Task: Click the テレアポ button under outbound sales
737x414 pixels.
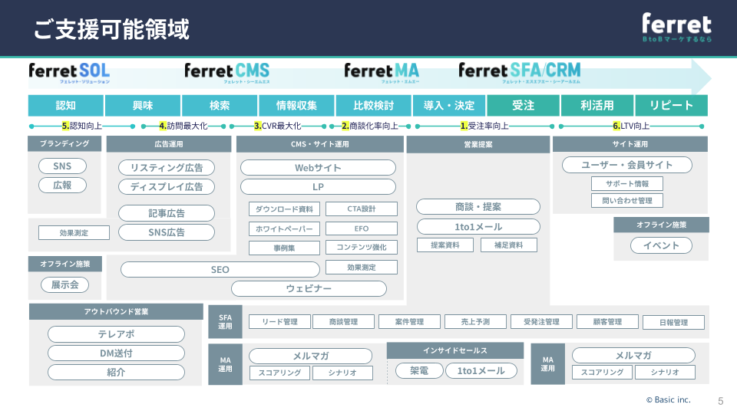Action: coord(116,334)
